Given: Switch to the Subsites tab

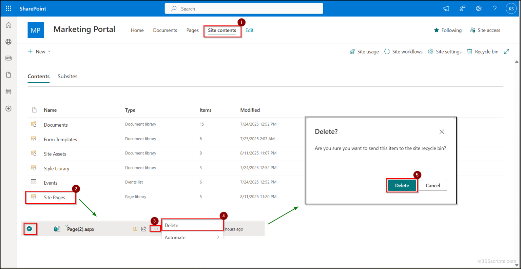Looking at the screenshot, I should coord(67,76).
